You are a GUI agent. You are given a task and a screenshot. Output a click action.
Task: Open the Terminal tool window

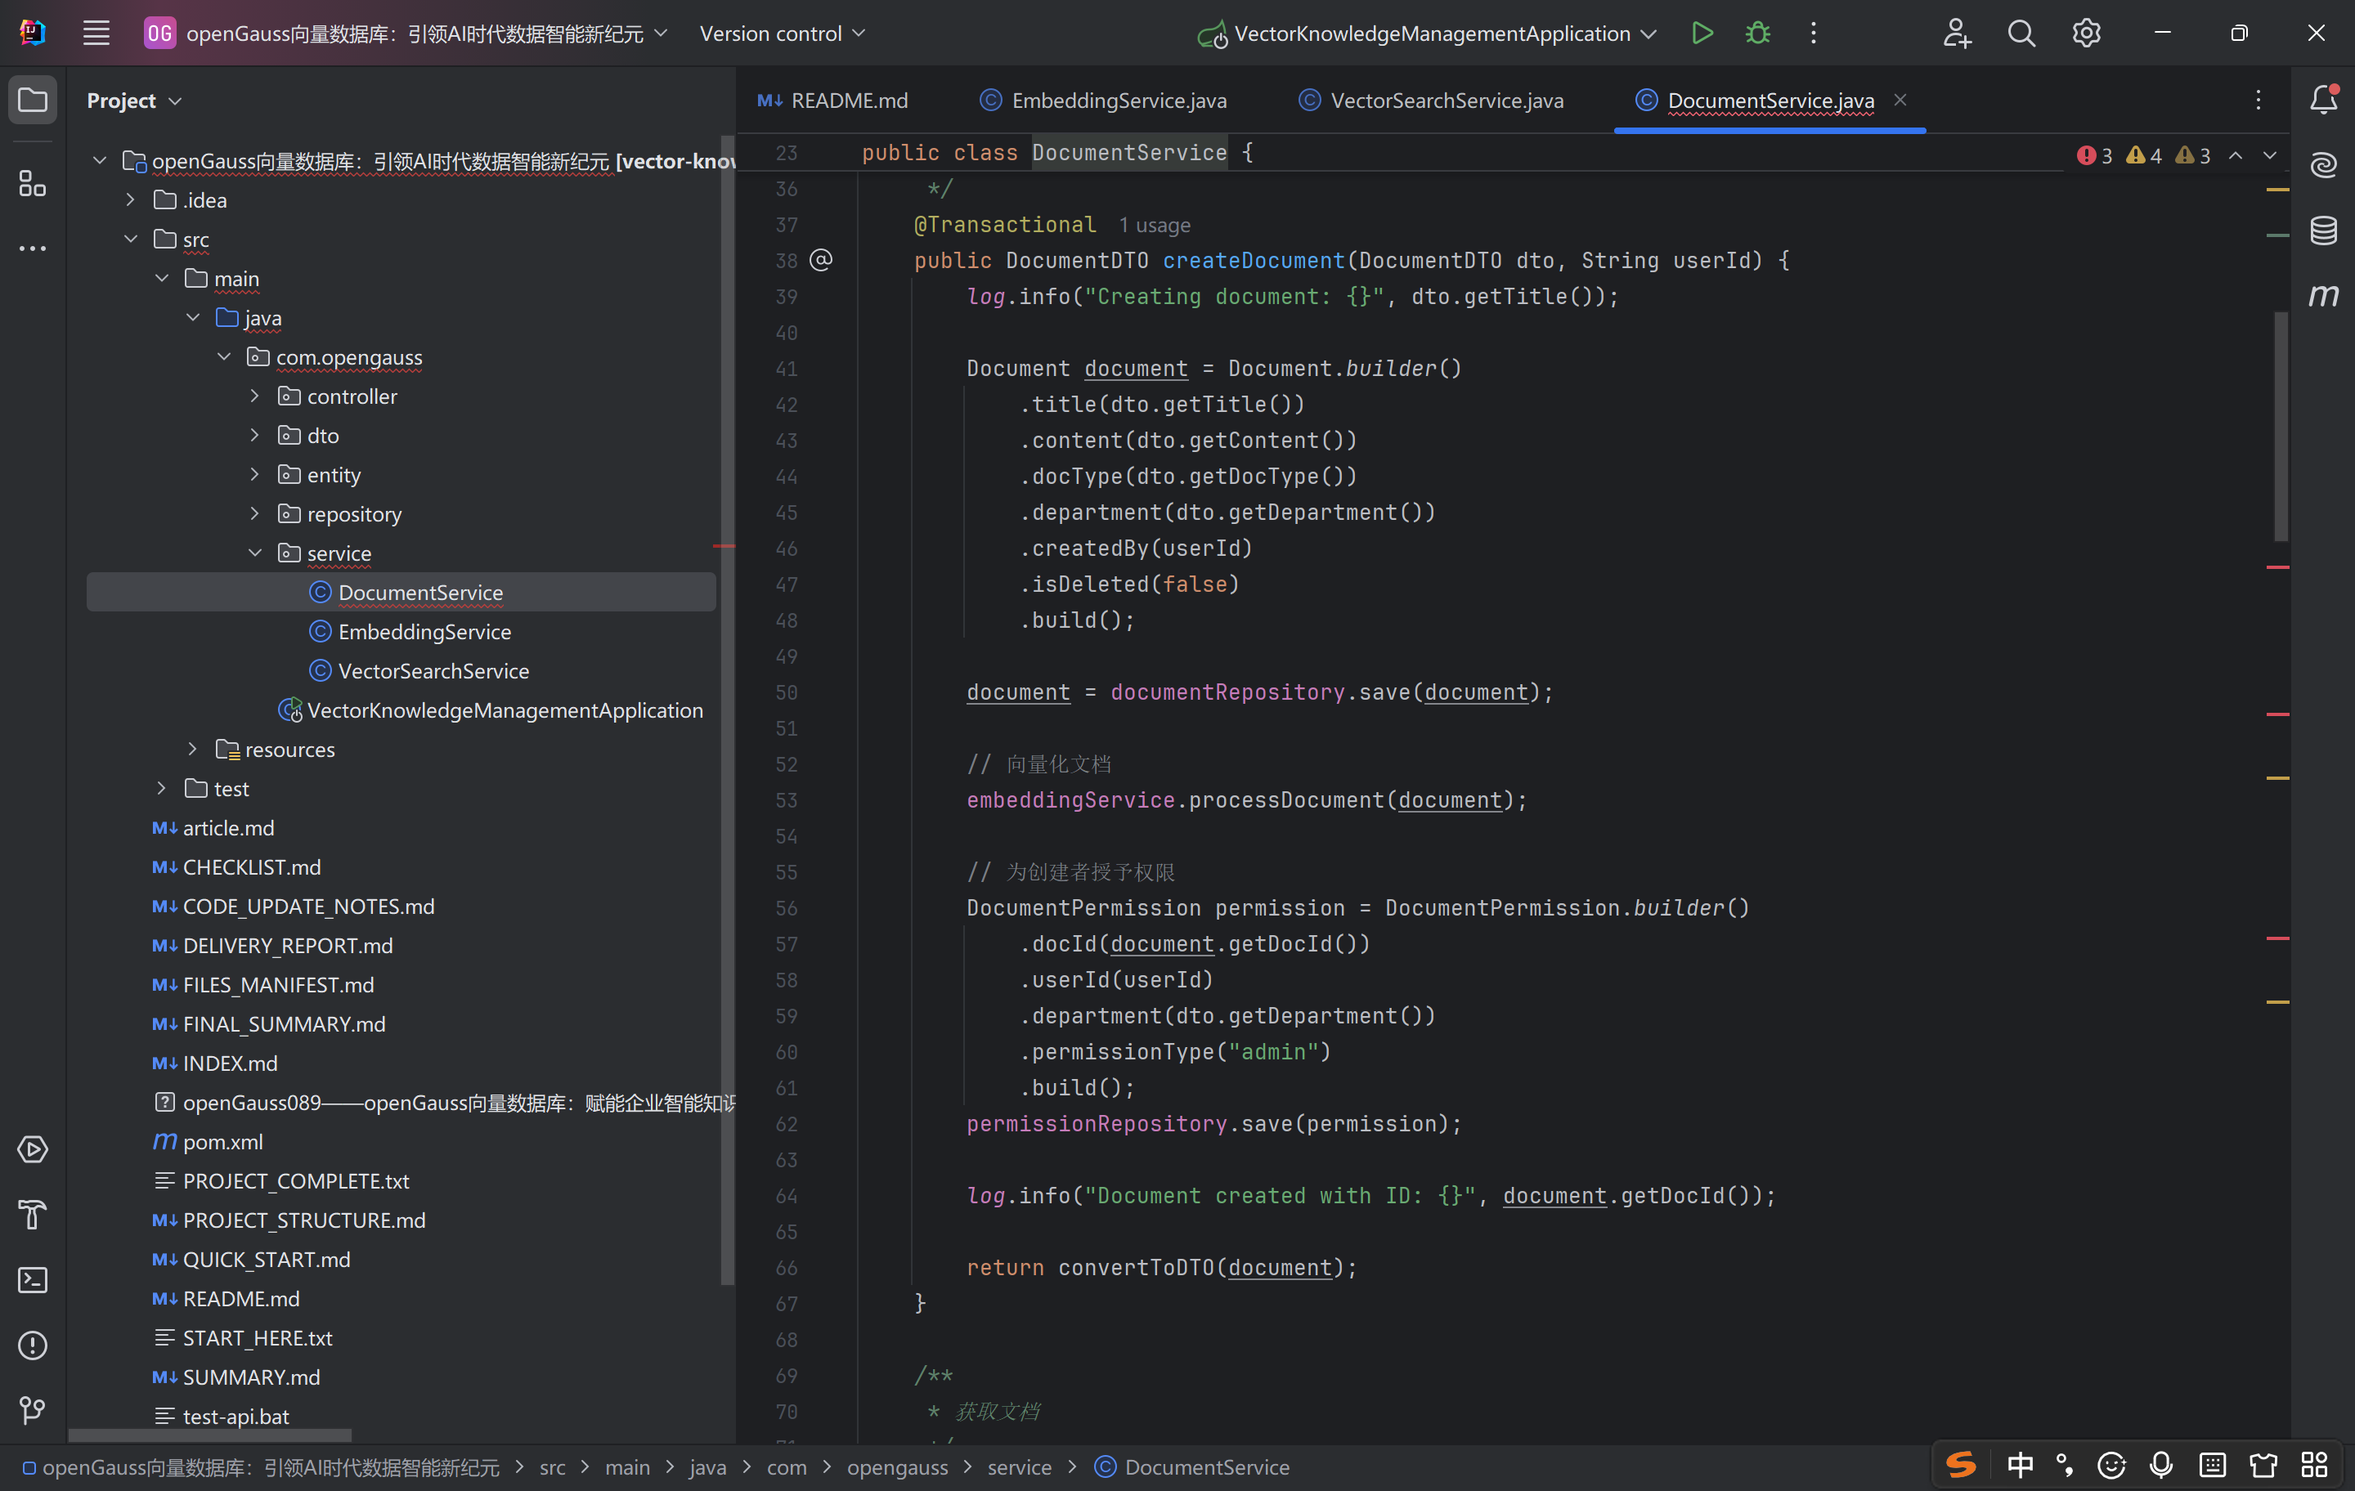[x=32, y=1280]
